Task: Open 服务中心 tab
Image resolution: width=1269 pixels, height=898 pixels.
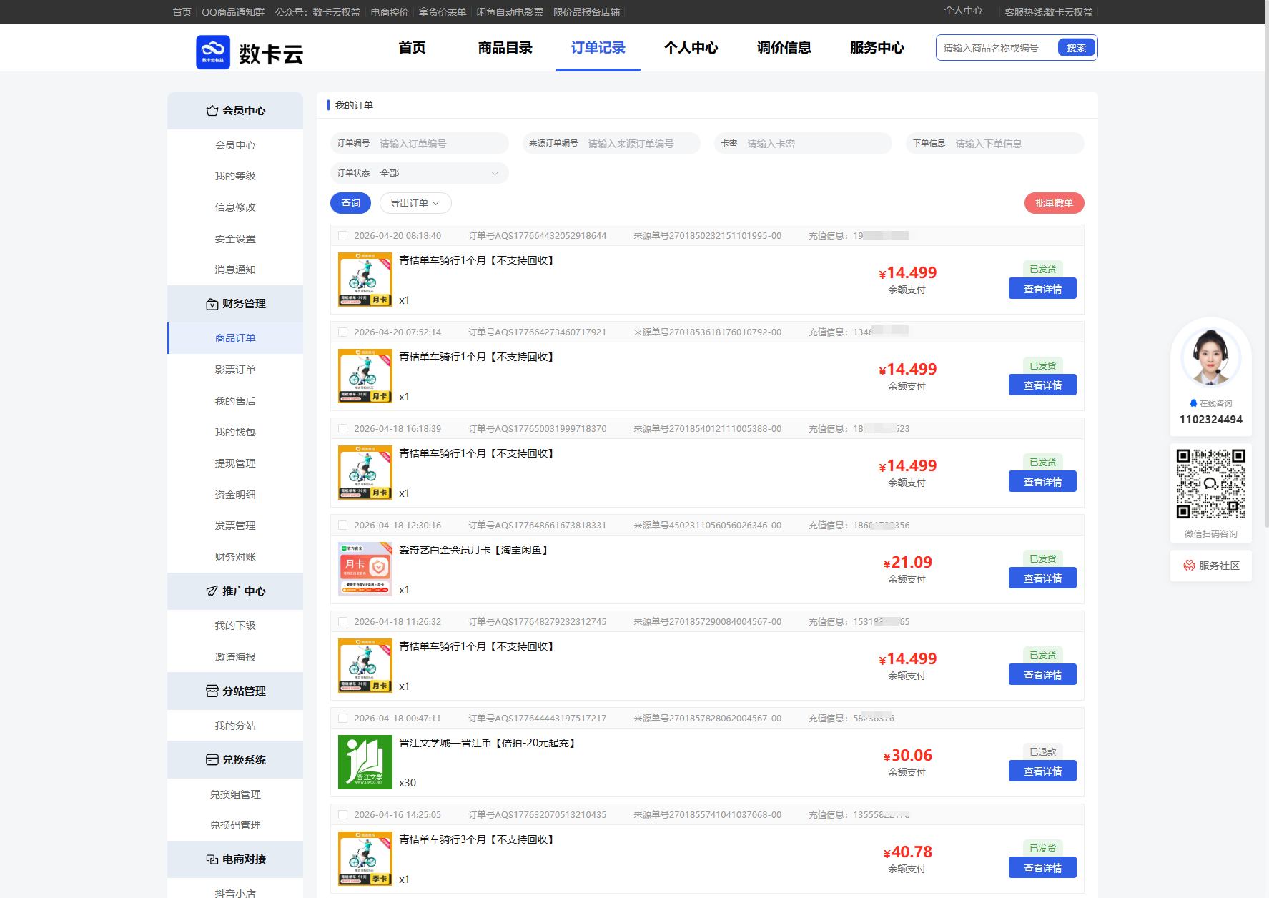Action: click(877, 48)
